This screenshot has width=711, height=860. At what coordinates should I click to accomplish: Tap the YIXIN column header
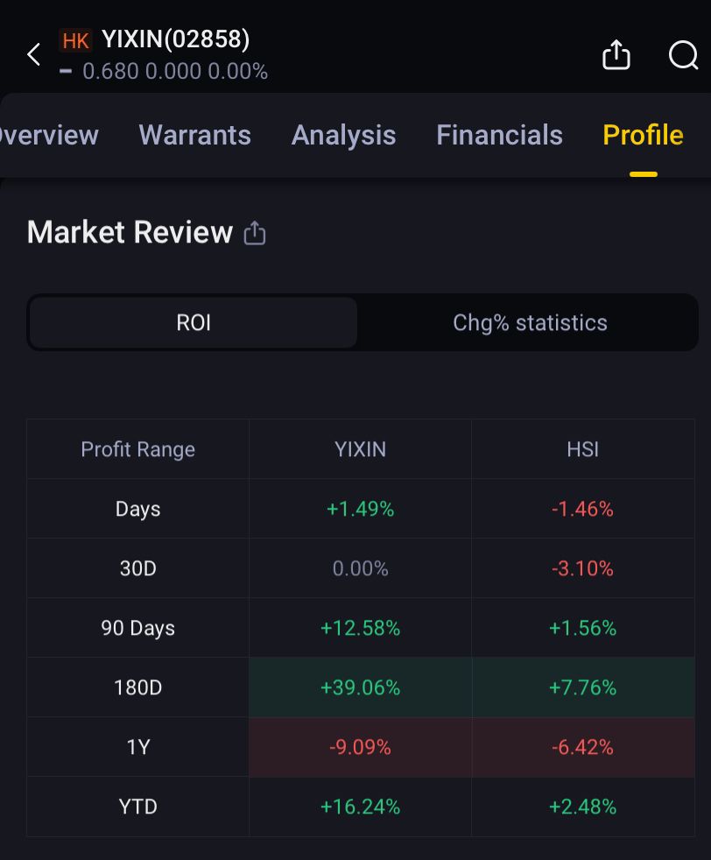(x=360, y=449)
